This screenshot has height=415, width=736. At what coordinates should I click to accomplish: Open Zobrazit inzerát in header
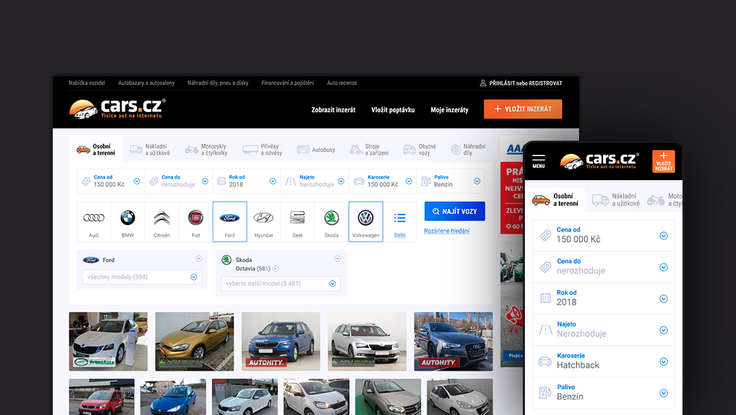coord(334,110)
